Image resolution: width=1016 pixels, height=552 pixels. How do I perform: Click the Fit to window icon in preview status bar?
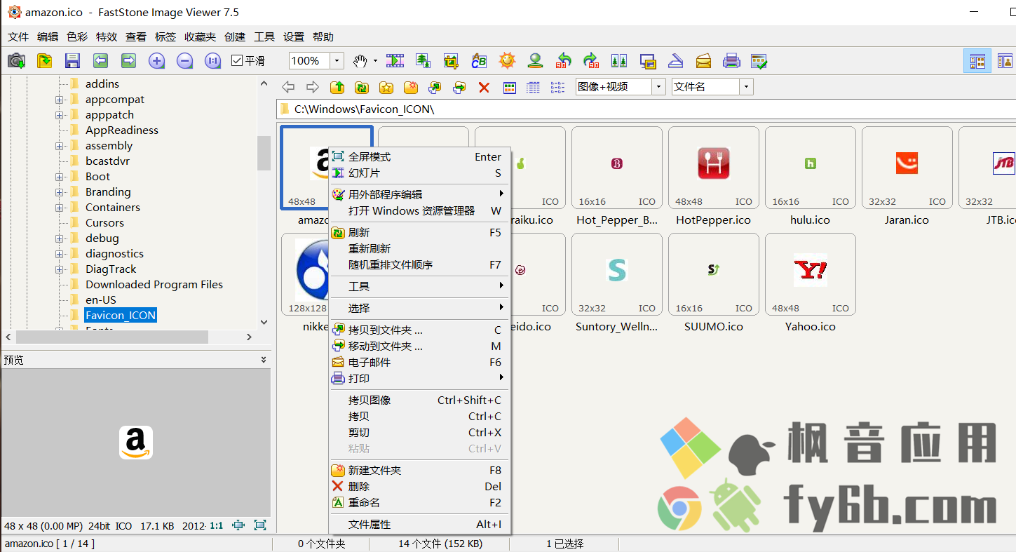tap(260, 525)
